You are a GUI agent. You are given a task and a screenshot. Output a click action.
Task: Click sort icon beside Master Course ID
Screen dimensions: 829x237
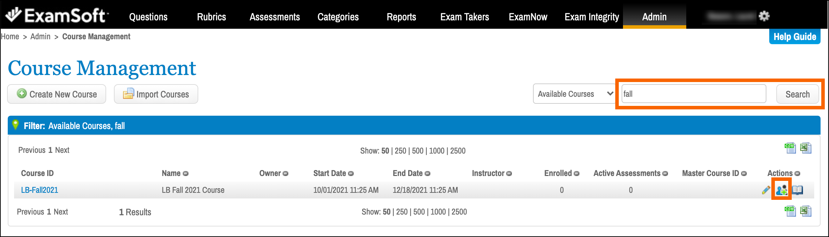(x=744, y=174)
